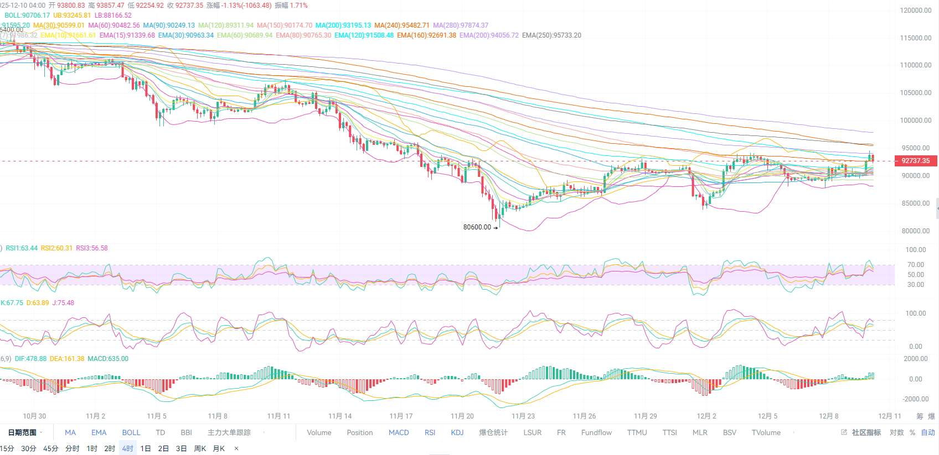Switch to the 1日 timeframe
Image resolution: width=939 pixels, height=455 pixels.
pos(146,448)
